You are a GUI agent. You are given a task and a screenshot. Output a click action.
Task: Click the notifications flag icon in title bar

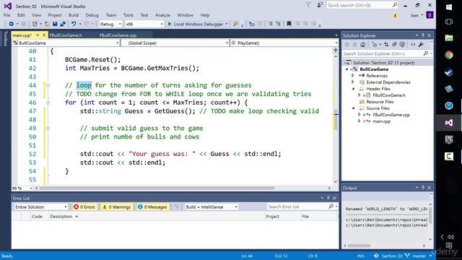308,5
